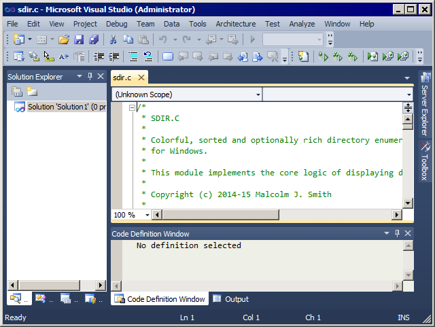Image resolution: width=435 pixels, height=327 pixels.
Task: Select Solution 'Solution1' tree node
Action: click(x=67, y=107)
